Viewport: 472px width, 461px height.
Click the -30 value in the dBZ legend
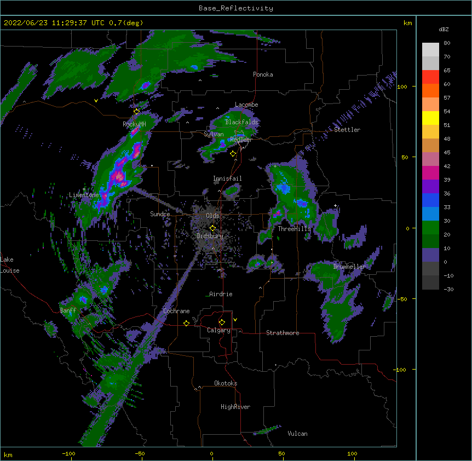[448, 290]
